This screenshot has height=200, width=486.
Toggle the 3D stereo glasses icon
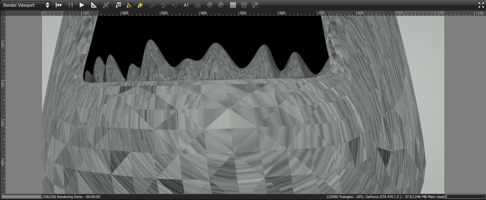click(x=198, y=5)
